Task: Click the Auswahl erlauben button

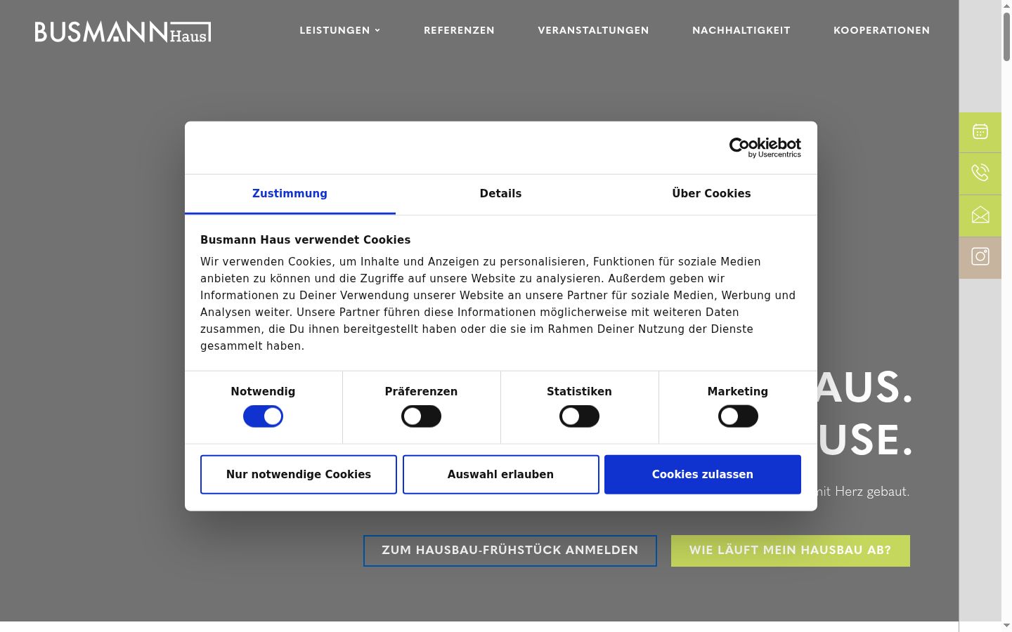Action: pos(500,475)
